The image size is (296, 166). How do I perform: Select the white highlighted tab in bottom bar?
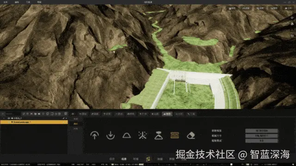124,159
